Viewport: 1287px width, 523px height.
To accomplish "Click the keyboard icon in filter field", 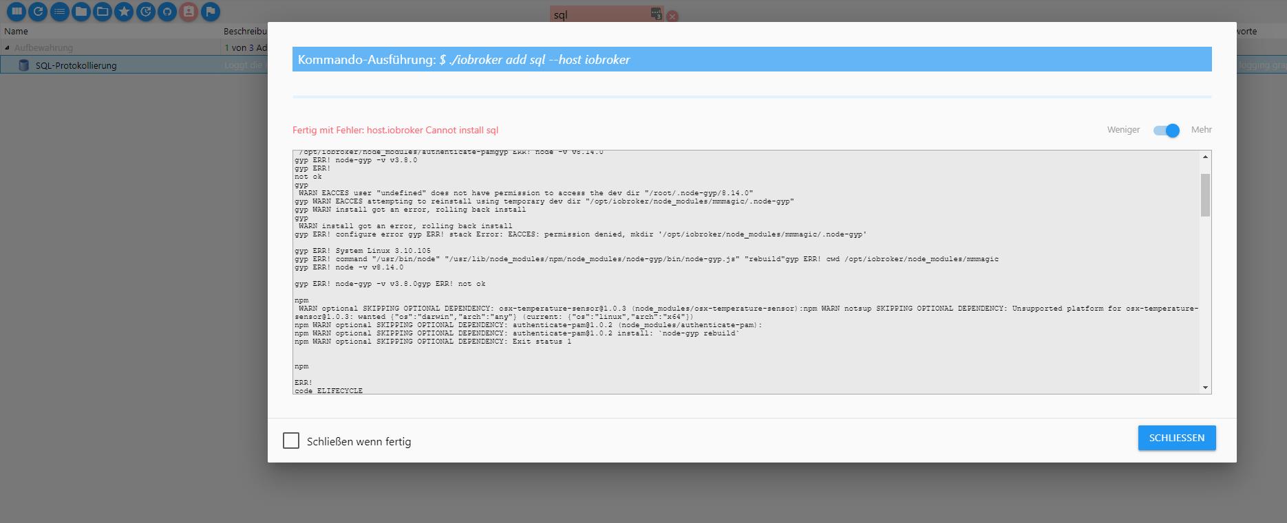I will [x=656, y=14].
